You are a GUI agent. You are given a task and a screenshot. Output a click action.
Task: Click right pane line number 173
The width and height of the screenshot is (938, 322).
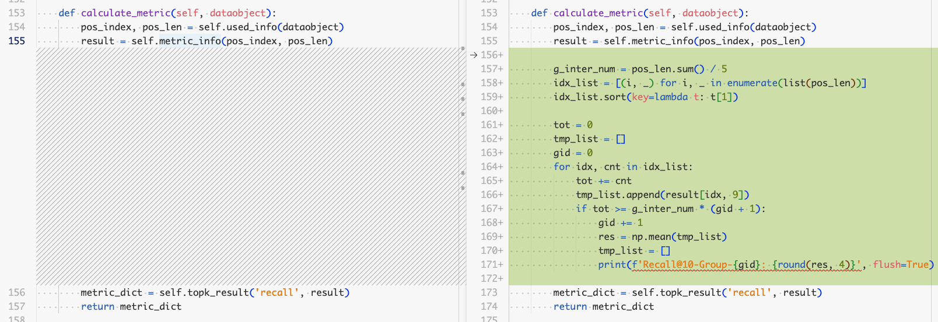tap(489, 292)
